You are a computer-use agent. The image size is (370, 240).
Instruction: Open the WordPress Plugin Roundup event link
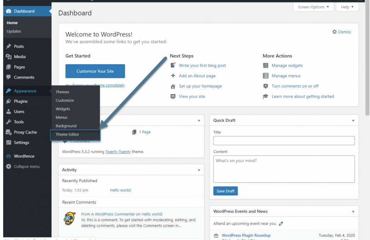pyautogui.click(x=246, y=235)
